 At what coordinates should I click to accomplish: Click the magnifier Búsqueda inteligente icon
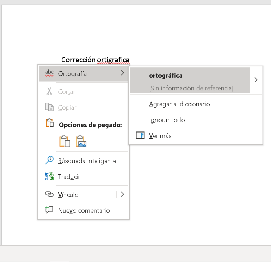pyautogui.click(x=49, y=160)
